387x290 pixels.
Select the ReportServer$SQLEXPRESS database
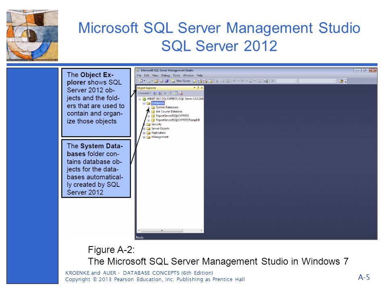172,116
